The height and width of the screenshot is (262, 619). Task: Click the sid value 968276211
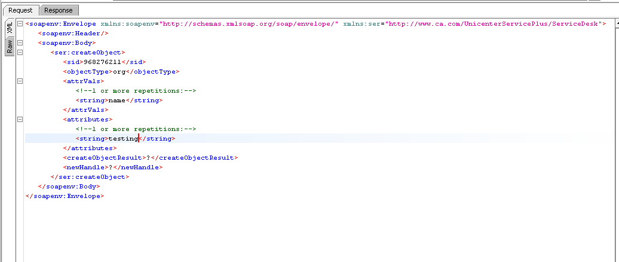[x=102, y=62]
